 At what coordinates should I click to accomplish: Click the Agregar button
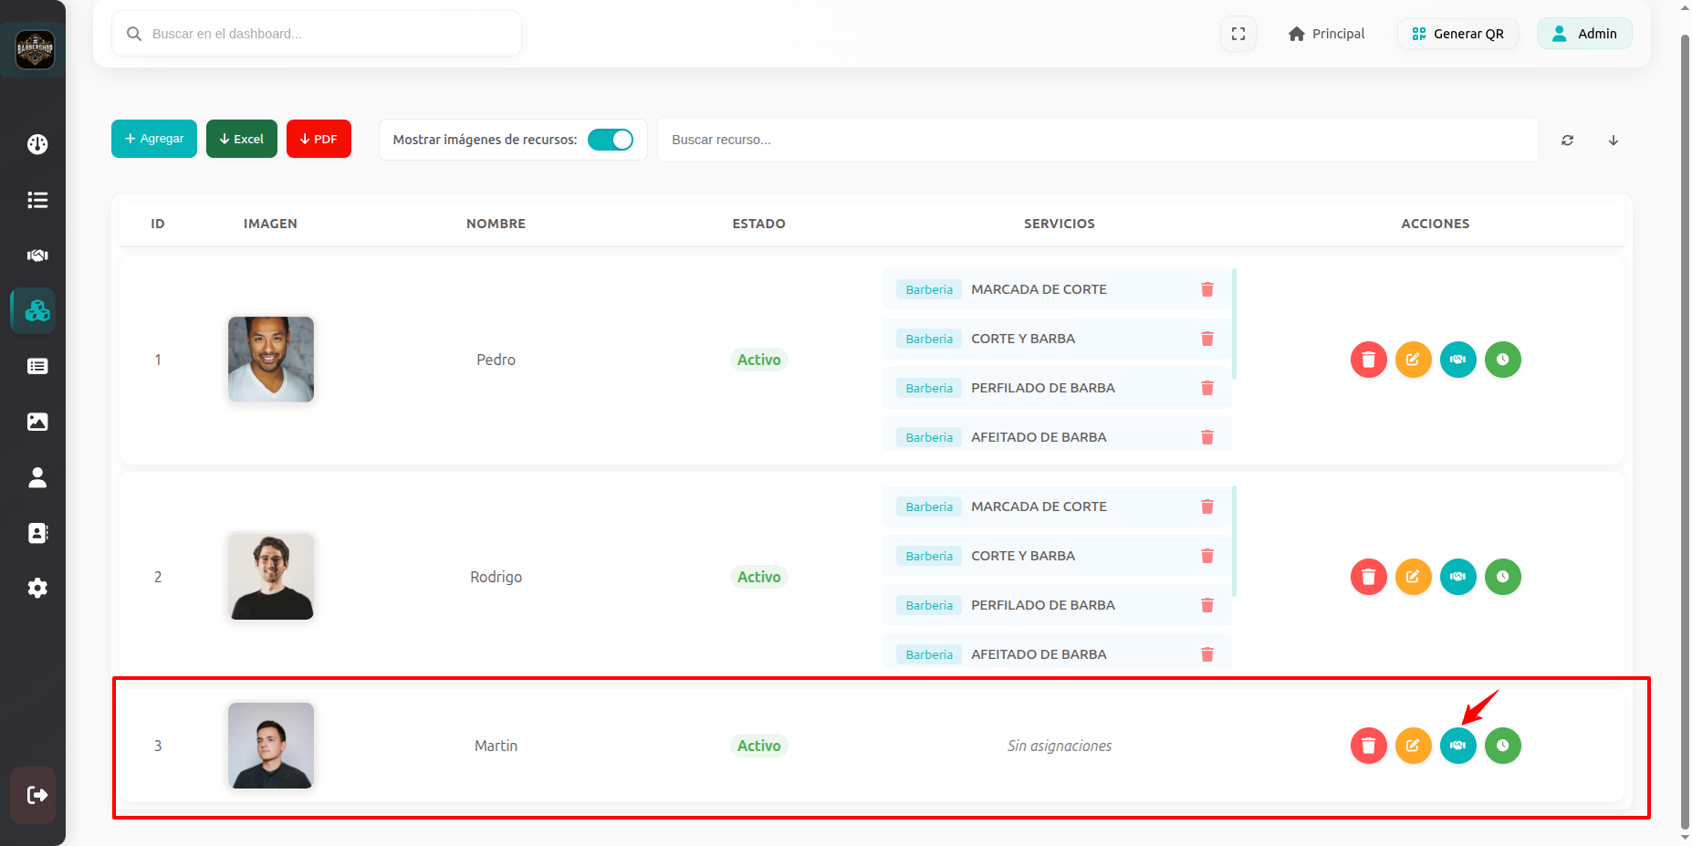(x=154, y=139)
